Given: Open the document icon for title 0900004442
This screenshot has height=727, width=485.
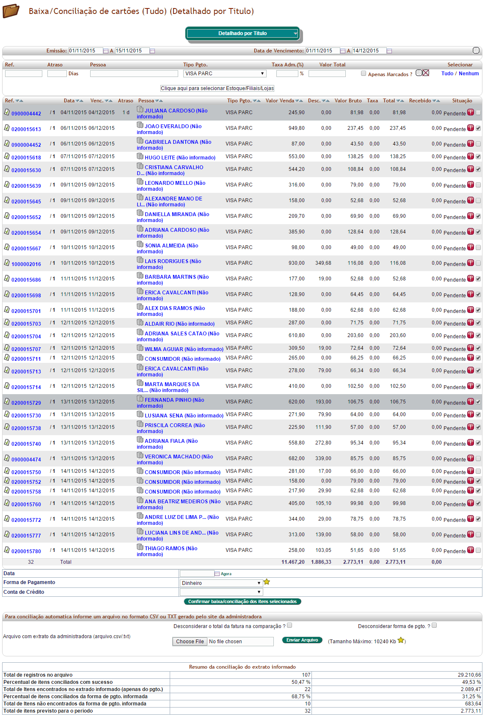Looking at the screenshot, I should tap(7, 112).
